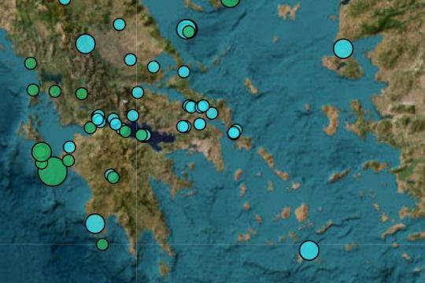The width and height of the screenshot is (425, 283).
Task: Click small green marker east of largest green circle
Action: pyautogui.click(x=68, y=160)
